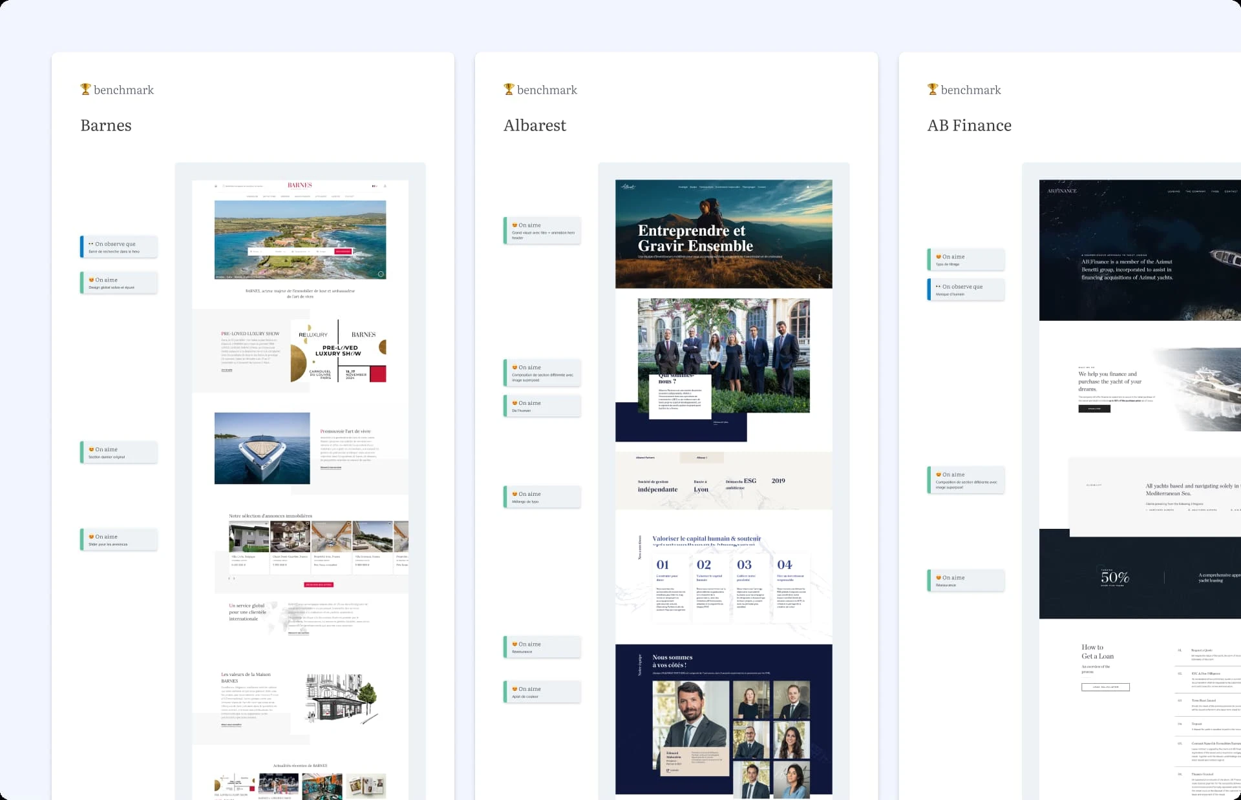The image size is (1241, 800).
Task: Click the Pre-Loved Luxury Show poster image
Action: click(x=338, y=351)
